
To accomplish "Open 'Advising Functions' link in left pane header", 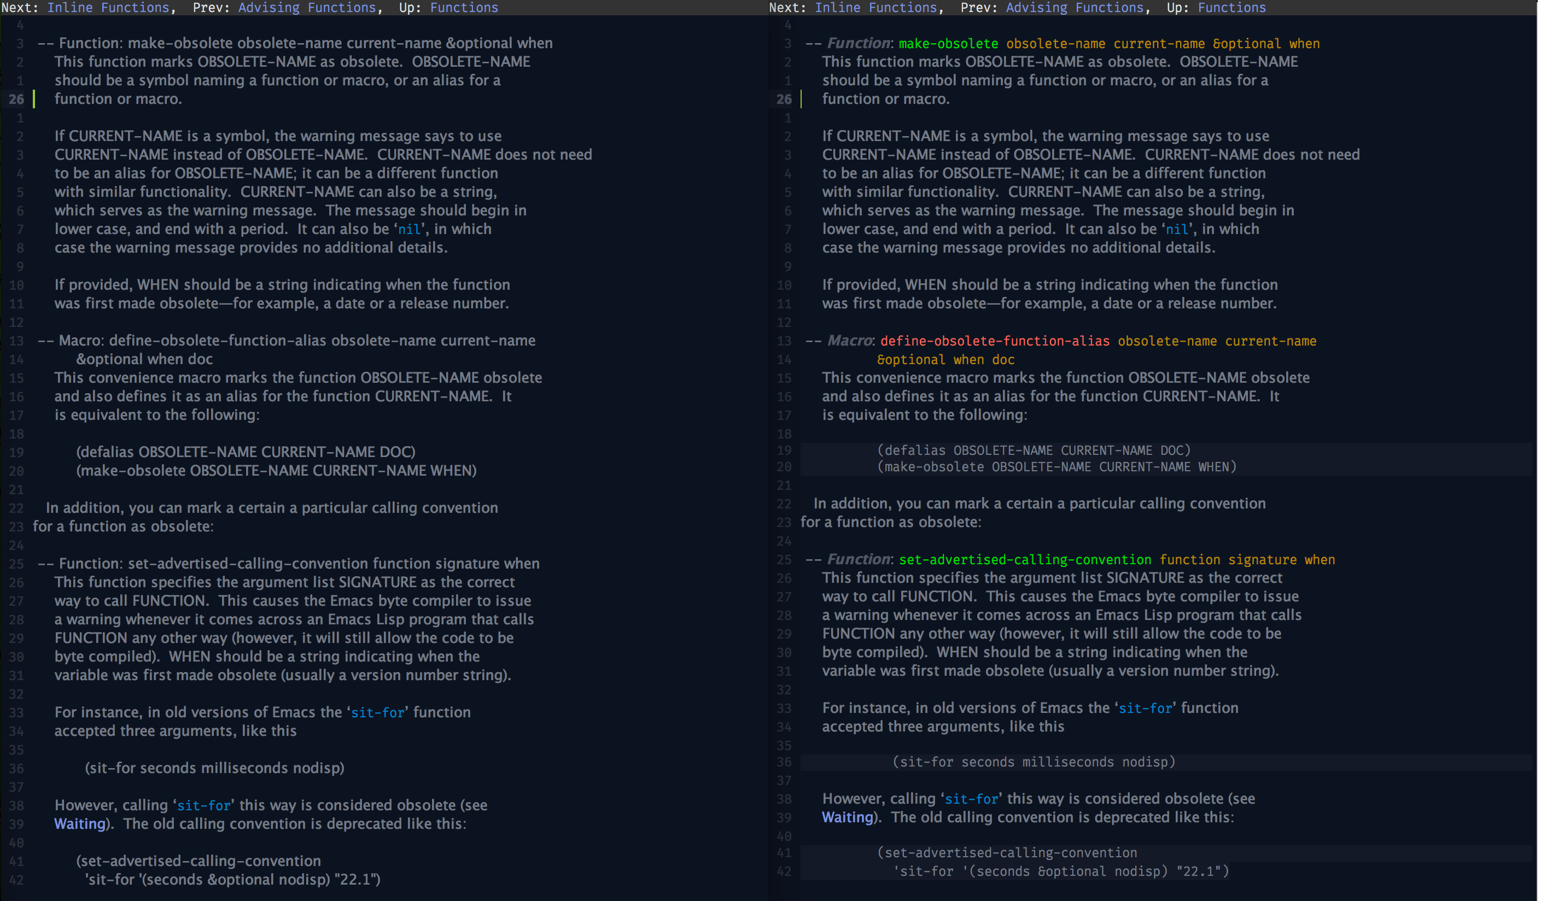I will pyautogui.click(x=307, y=7).
